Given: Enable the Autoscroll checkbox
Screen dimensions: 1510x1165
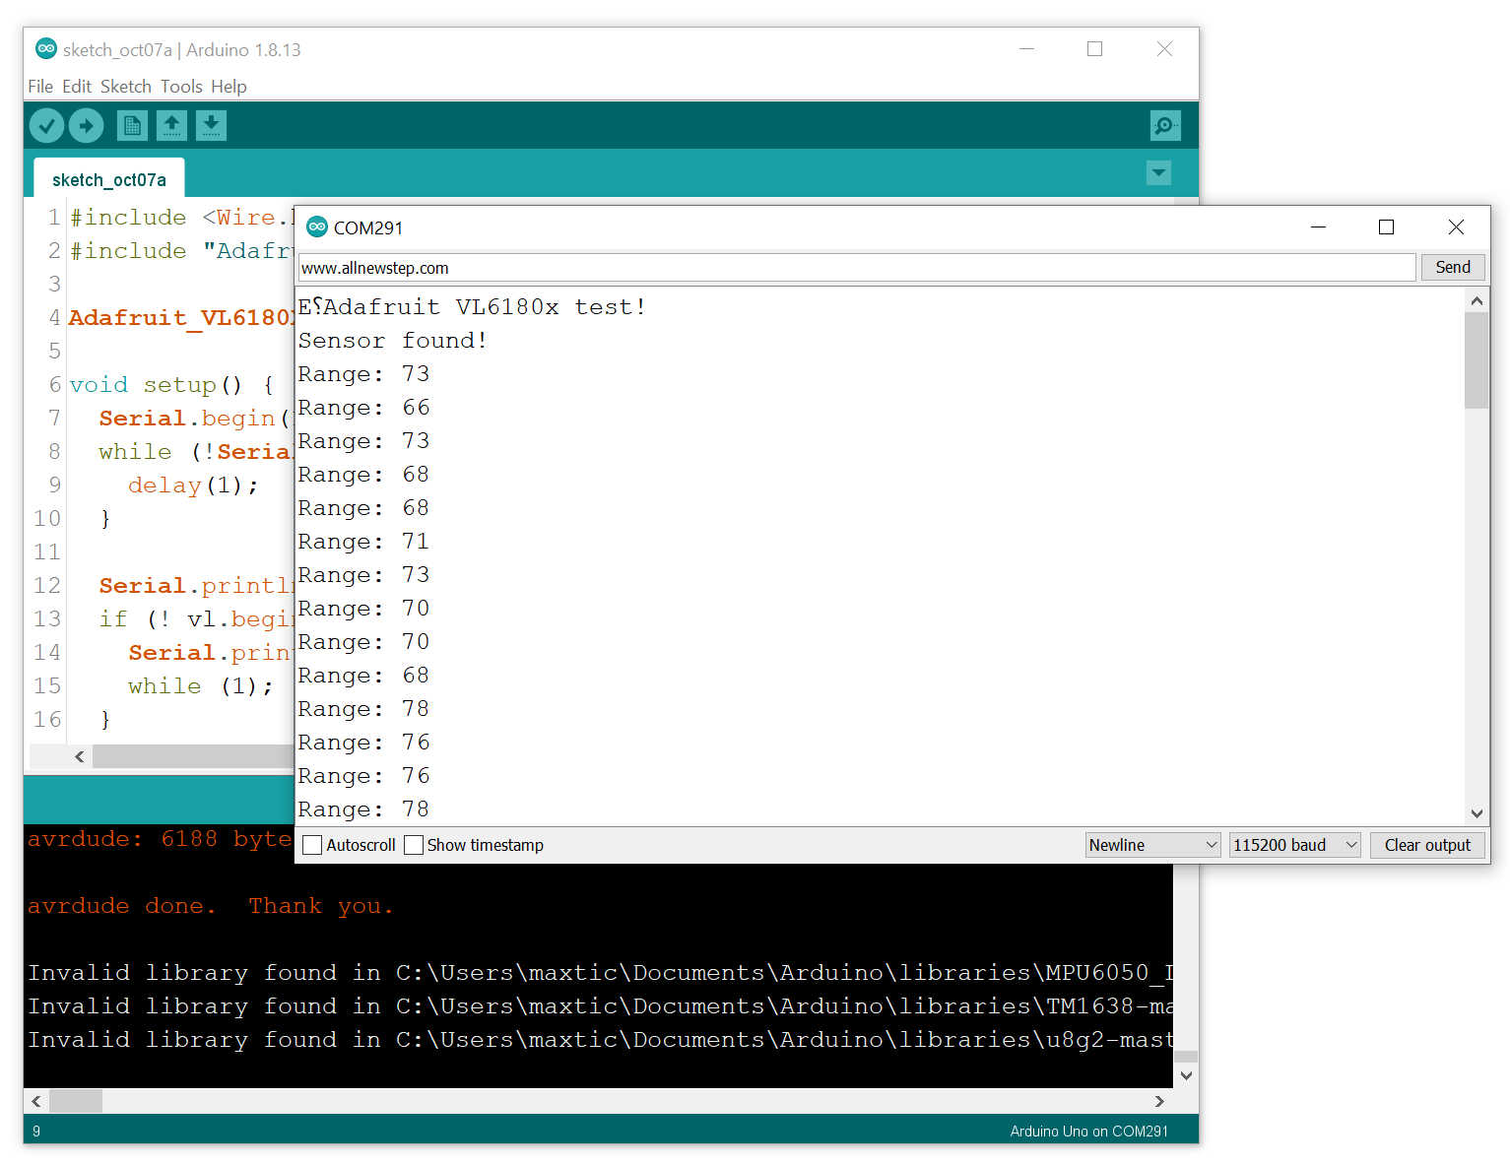Looking at the screenshot, I should click(x=312, y=845).
